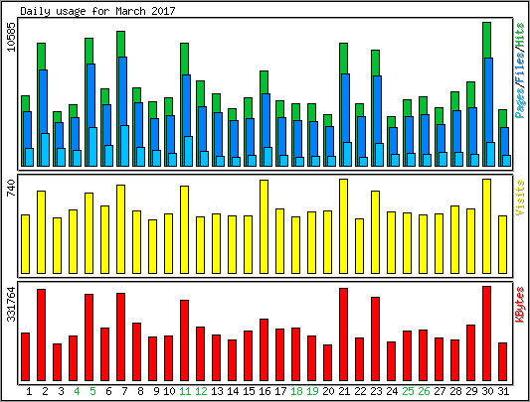
Task: Select green weekend day label 25
Action: click(x=408, y=391)
